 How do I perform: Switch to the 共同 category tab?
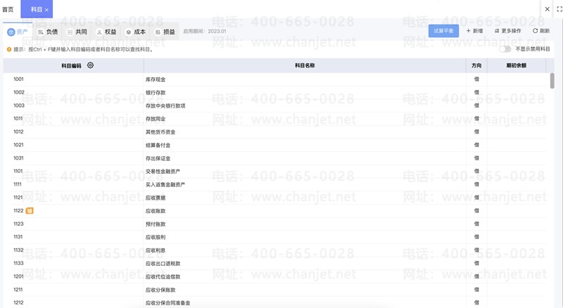(x=77, y=32)
